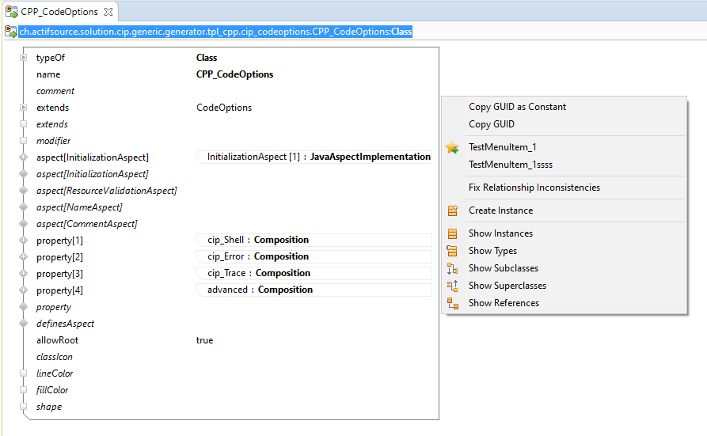Click the Show Types icon
Screen dimensions: 707x436
click(x=452, y=251)
